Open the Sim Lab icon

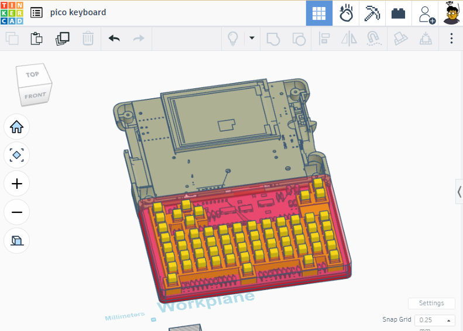[346, 13]
